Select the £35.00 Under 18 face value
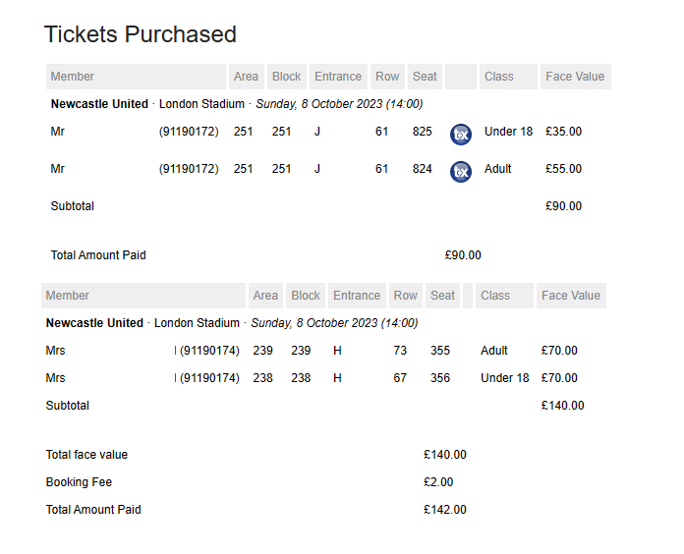 pyautogui.click(x=563, y=132)
